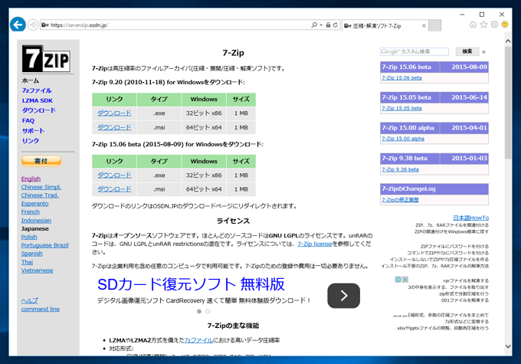Click the Google custom search field

coord(415,51)
